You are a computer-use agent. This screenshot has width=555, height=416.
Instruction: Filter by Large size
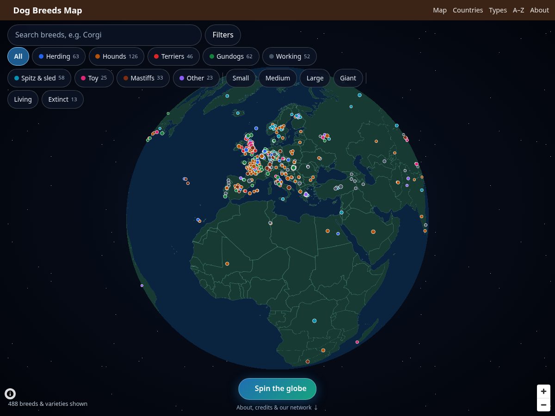[315, 78]
